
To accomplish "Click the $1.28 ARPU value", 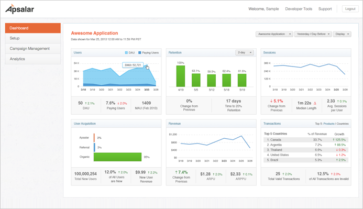I will coord(205,174).
